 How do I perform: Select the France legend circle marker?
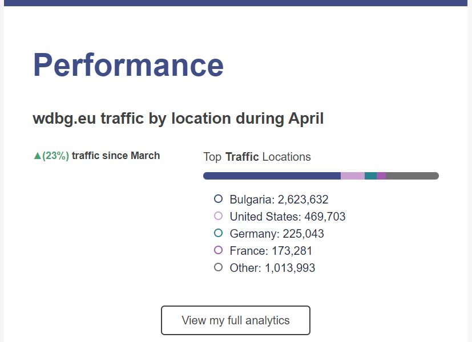tap(218, 250)
